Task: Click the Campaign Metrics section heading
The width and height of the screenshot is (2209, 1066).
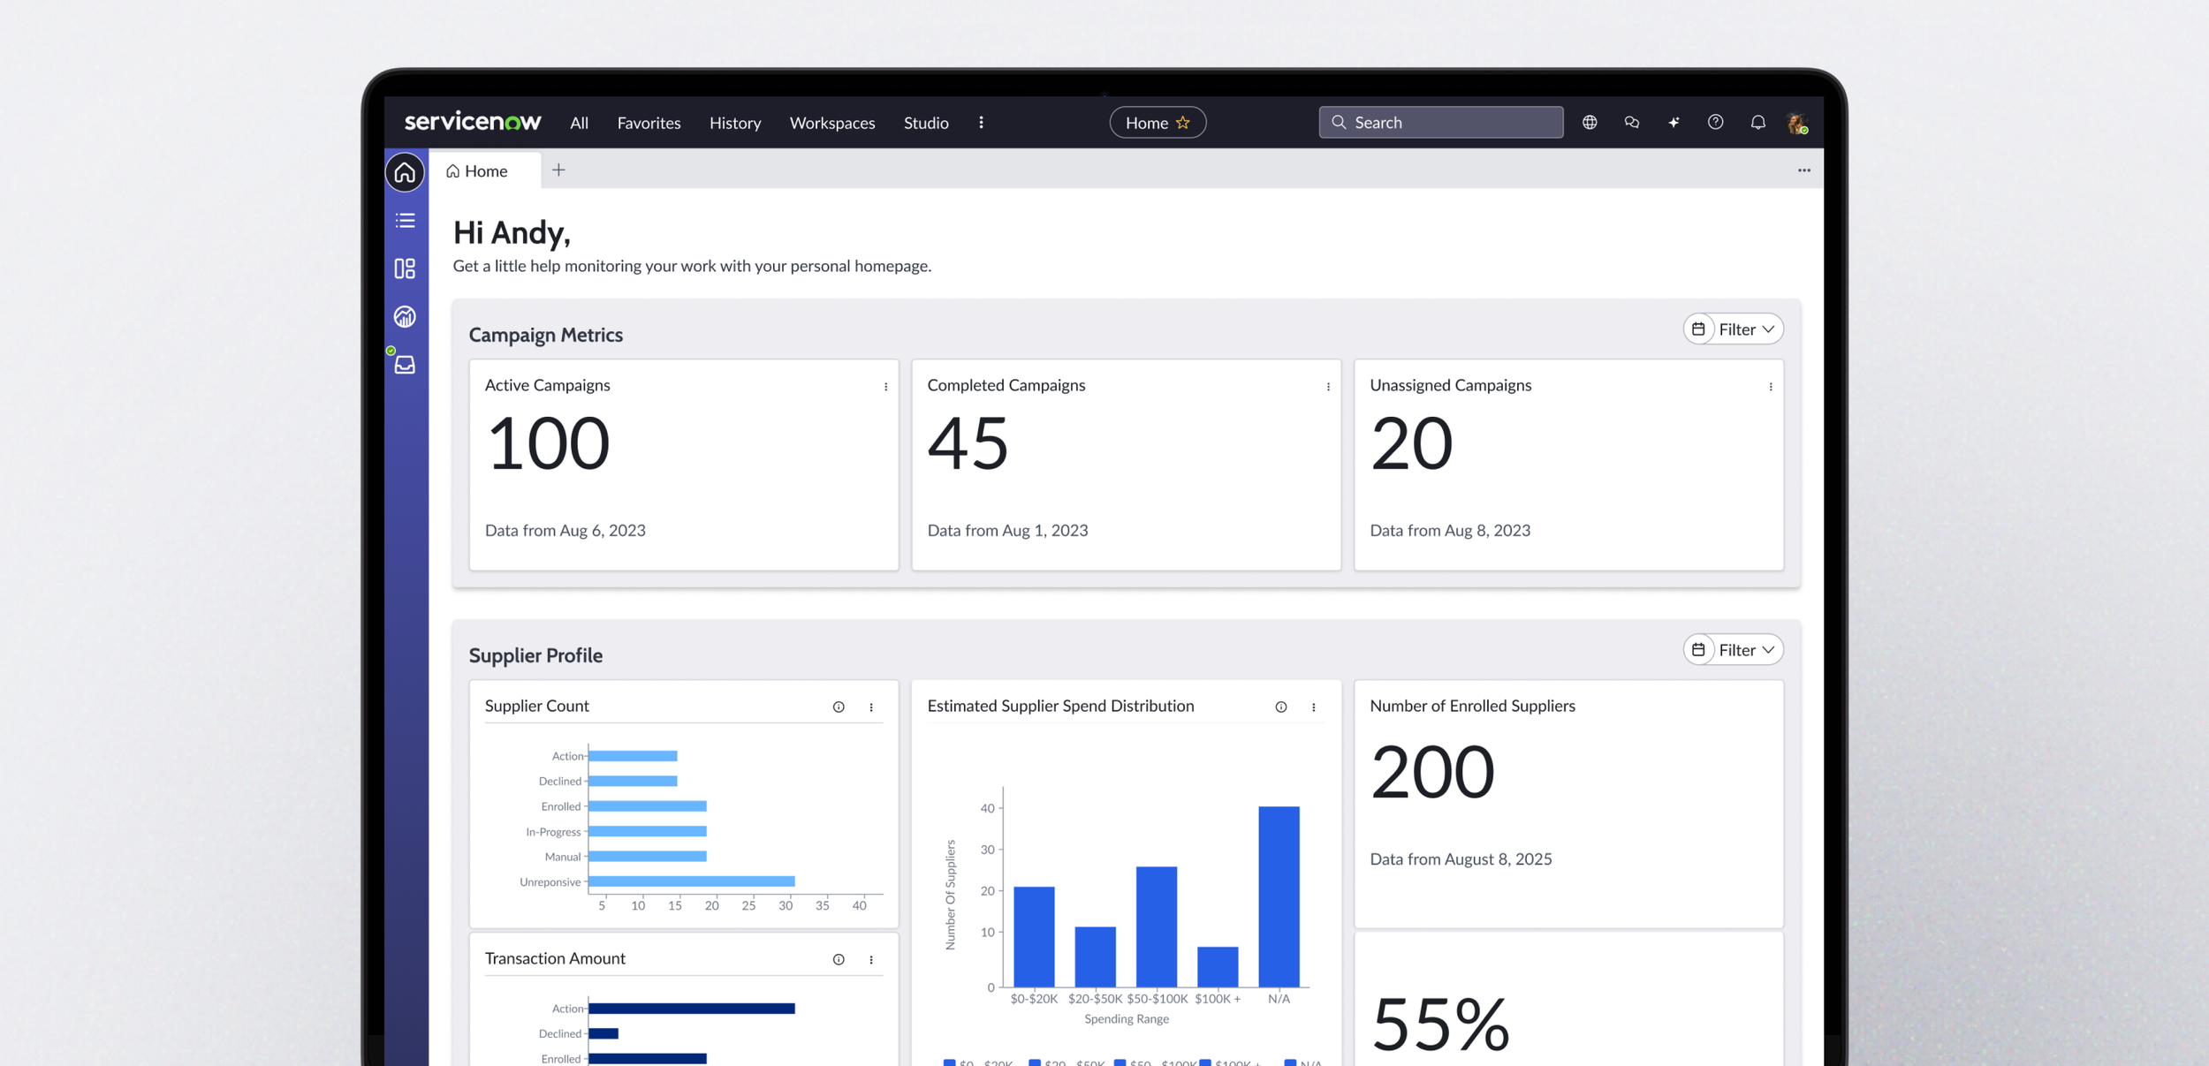Action: pyautogui.click(x=545, y=335)
